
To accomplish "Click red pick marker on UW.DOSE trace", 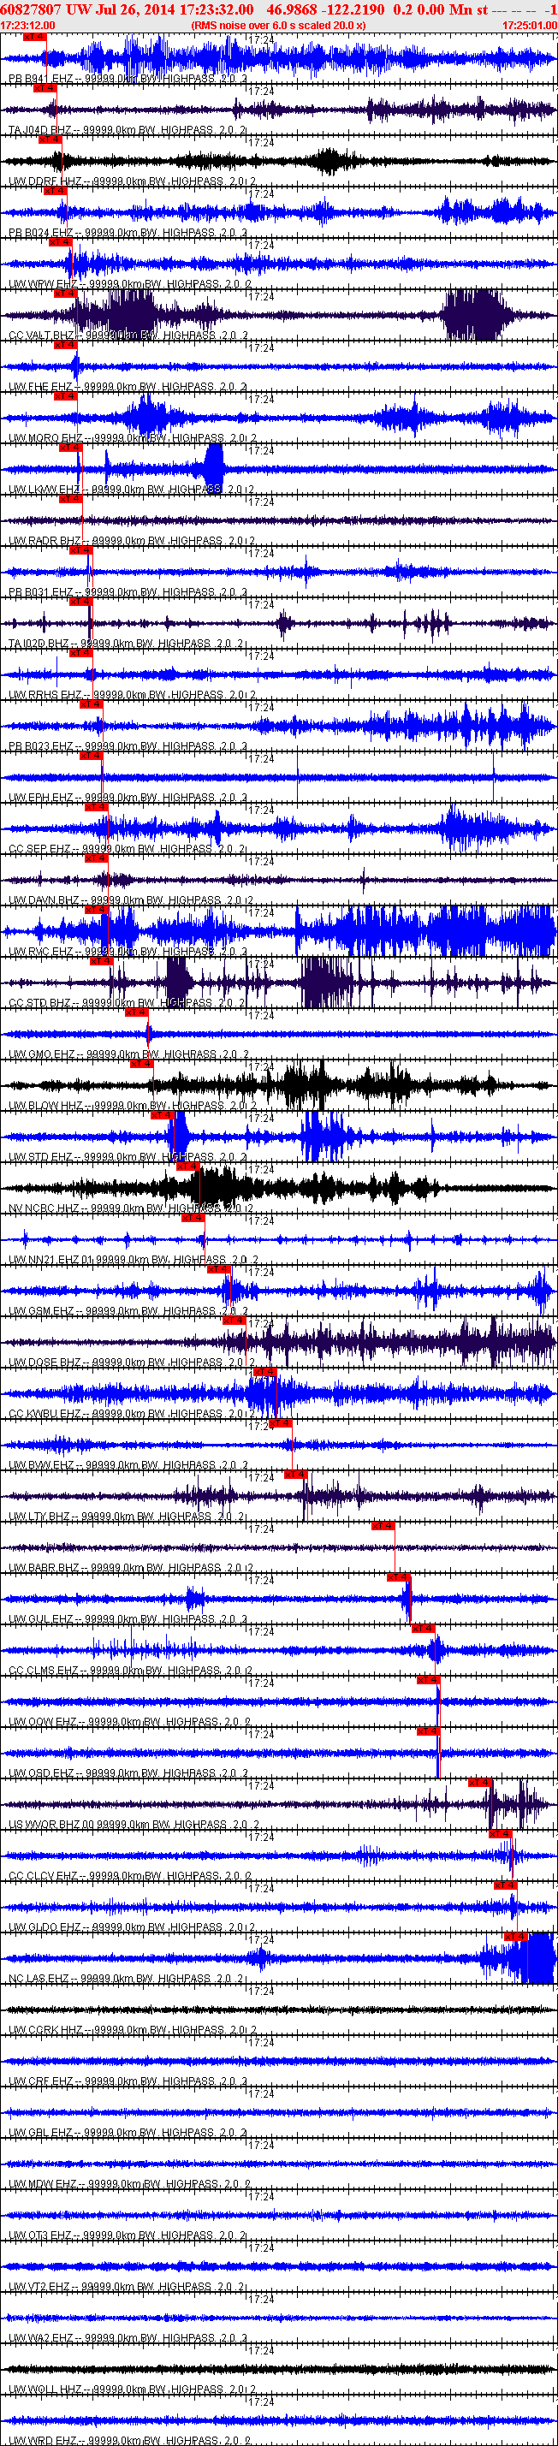I will [x=234, y=1320].
